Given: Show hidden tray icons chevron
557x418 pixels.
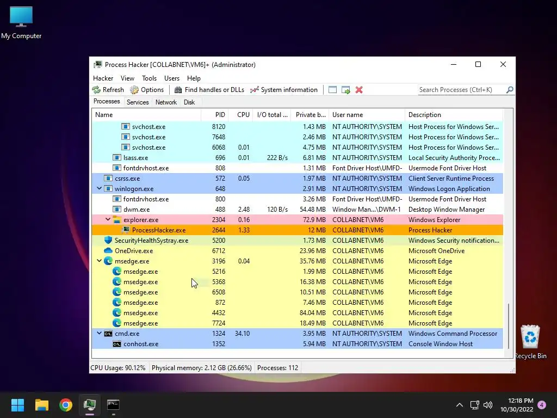Looking at the screenshot, I should (x=459, y=405).
